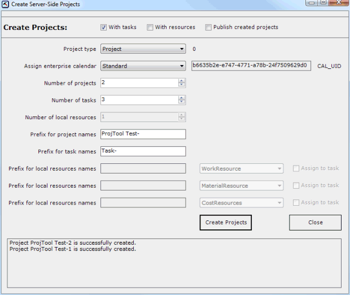Click the Test-2 successfully created log line

click(73, 242)
